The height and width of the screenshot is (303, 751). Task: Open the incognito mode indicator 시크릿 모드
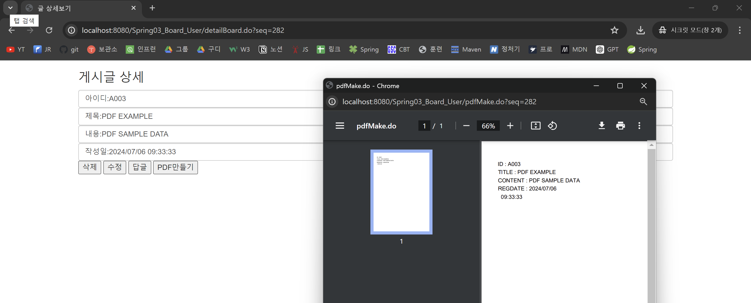point(689,30)
